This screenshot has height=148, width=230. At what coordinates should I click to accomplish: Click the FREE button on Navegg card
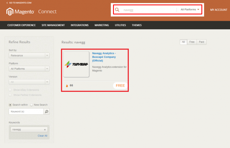pyautogui.click(x=120, y=85)
